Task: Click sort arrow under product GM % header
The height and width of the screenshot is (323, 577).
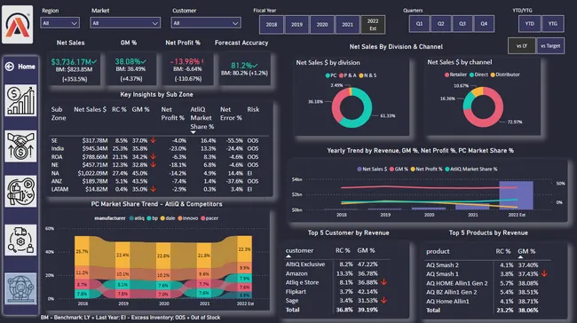Action: coord(520,257)
